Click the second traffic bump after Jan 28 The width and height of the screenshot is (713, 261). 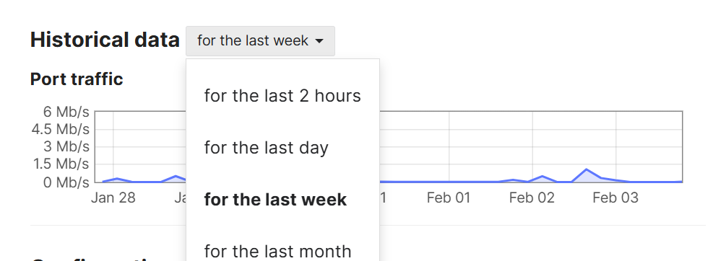[175, 176]
